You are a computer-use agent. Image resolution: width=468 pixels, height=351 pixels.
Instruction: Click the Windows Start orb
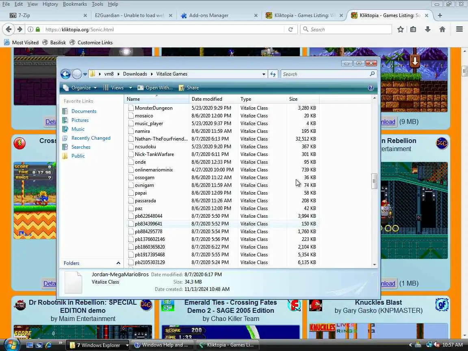tap(12, 344)
